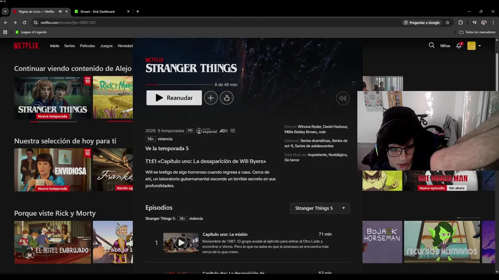Image resolution: width=499 pixels, height=280 pixels.
Task: Open the Chrome three-dot menu
Action: click(493, 23)
